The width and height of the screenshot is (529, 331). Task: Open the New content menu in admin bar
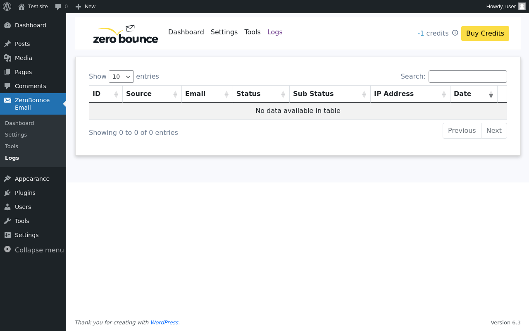coord(86,7)
